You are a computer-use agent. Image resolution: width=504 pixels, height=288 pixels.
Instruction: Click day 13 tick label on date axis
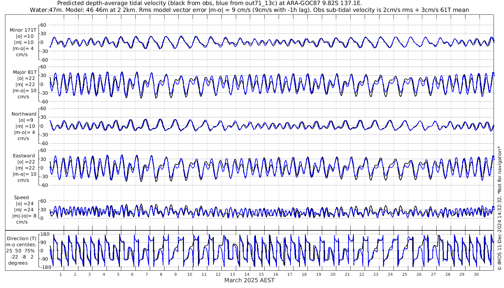pos(233,274)
